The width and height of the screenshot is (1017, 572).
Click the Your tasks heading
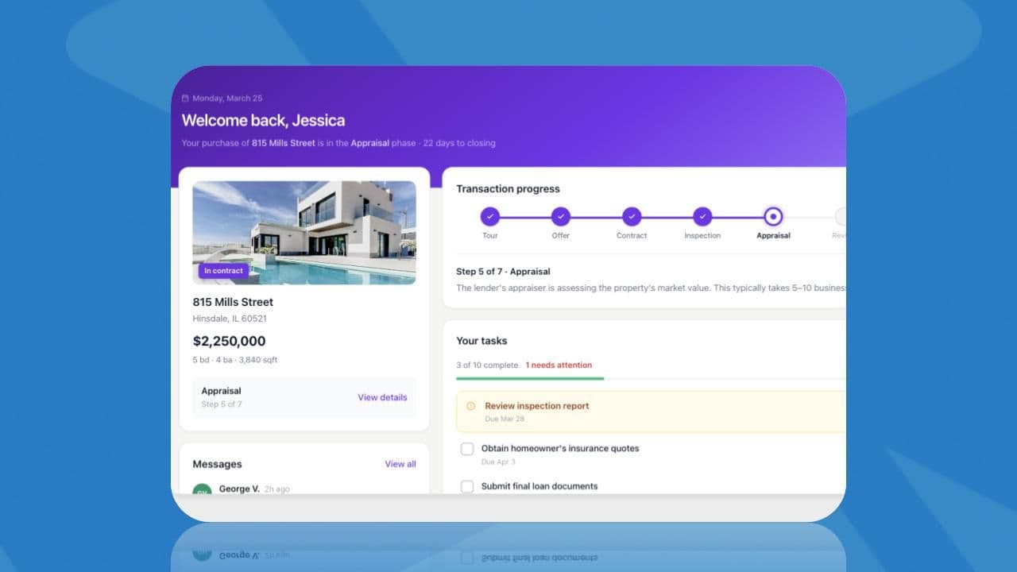point(481,341)
